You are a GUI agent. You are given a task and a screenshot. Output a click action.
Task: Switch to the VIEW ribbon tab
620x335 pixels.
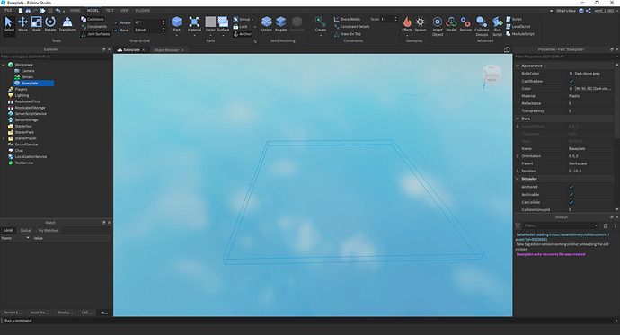125,10
